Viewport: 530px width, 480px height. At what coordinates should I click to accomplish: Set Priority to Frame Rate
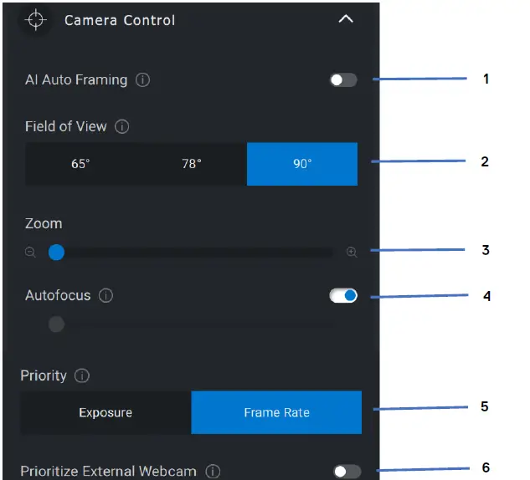(x=276, y=412)
